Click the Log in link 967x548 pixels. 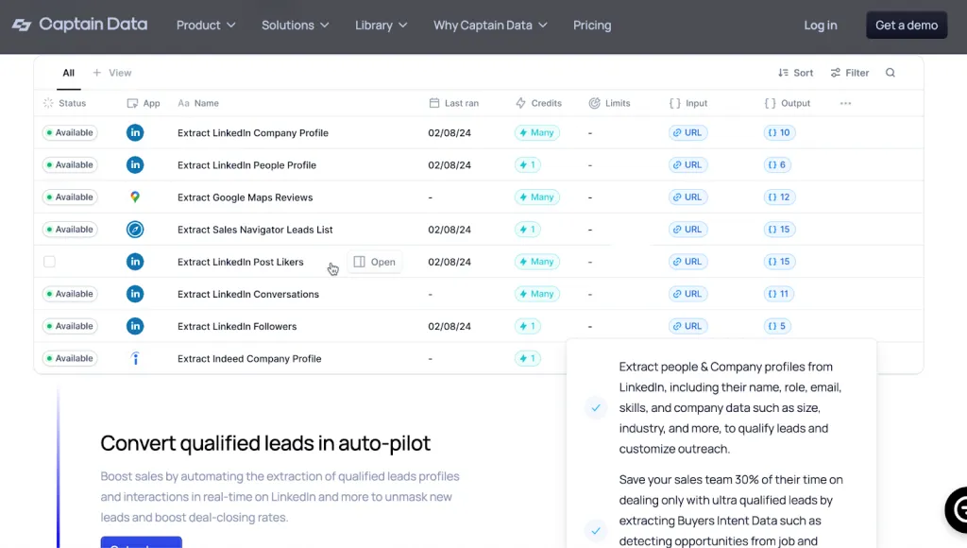pos(821,26)
